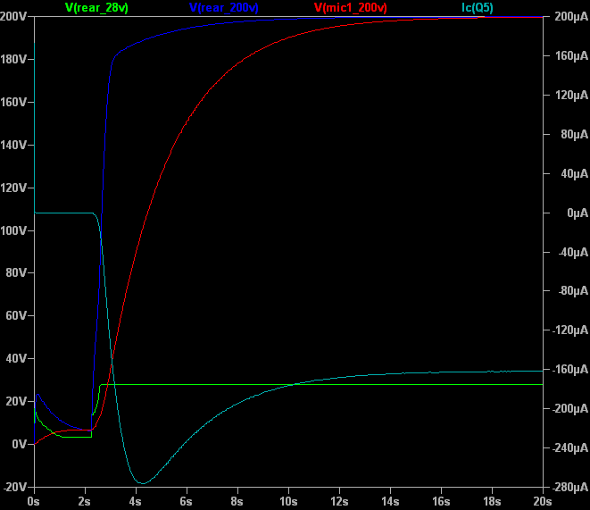
Task: Click the 160V left axis label
Action: tap(13, 103)
